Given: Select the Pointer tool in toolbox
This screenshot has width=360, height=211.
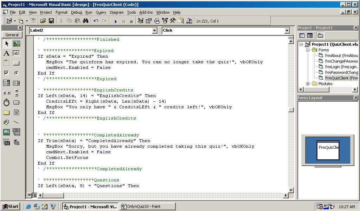Looking at the screenshot, I should click(7, 44).
